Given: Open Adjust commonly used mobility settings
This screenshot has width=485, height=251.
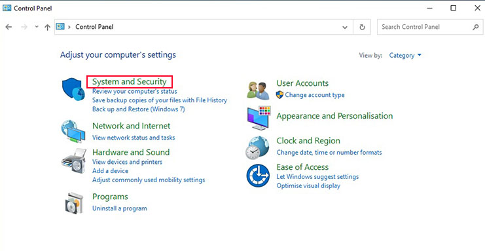Looking at the screenshot, I should [149, 180].
